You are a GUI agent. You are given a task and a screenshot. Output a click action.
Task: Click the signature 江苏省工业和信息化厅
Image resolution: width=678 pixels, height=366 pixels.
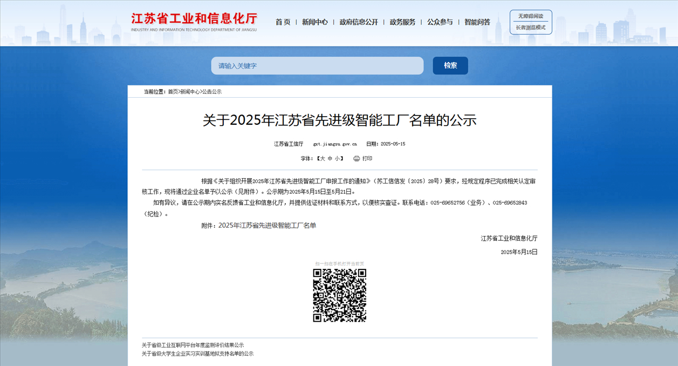(x=509, y=238)
